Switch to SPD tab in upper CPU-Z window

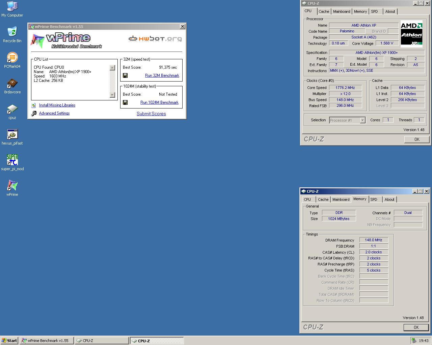[x=374, y=11]
